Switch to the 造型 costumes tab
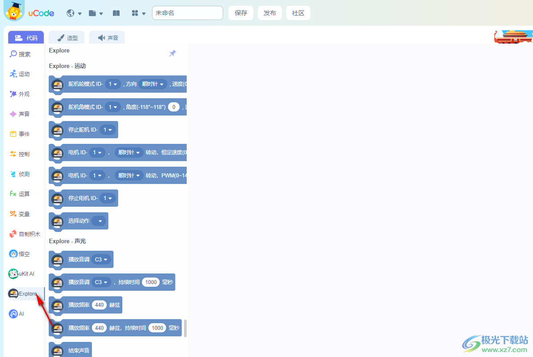This screenshot has height=357, width=533. coord(66,37)
